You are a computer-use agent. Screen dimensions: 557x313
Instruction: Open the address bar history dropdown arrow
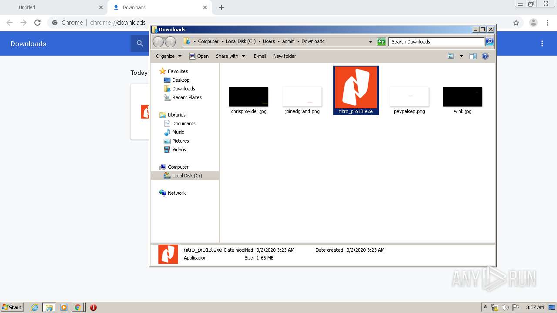[x=370, y=42]
